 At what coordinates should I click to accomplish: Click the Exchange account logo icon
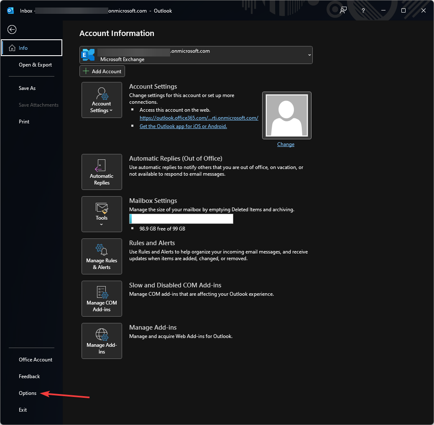88,55
